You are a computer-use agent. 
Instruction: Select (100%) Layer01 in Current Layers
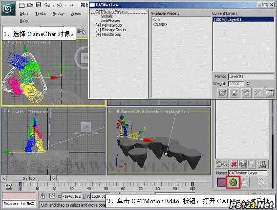click(x=243, y=19)
